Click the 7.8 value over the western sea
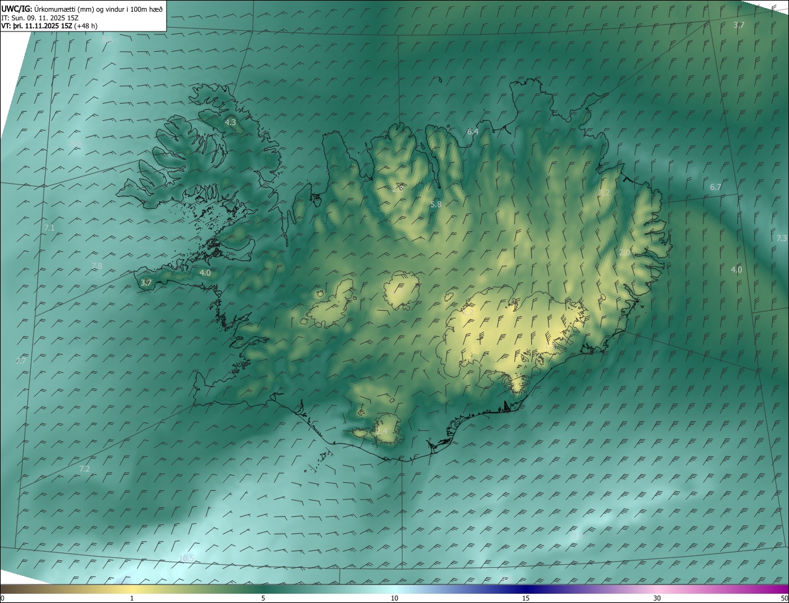This screenshot has height=603, width=789. coord(97,266)
